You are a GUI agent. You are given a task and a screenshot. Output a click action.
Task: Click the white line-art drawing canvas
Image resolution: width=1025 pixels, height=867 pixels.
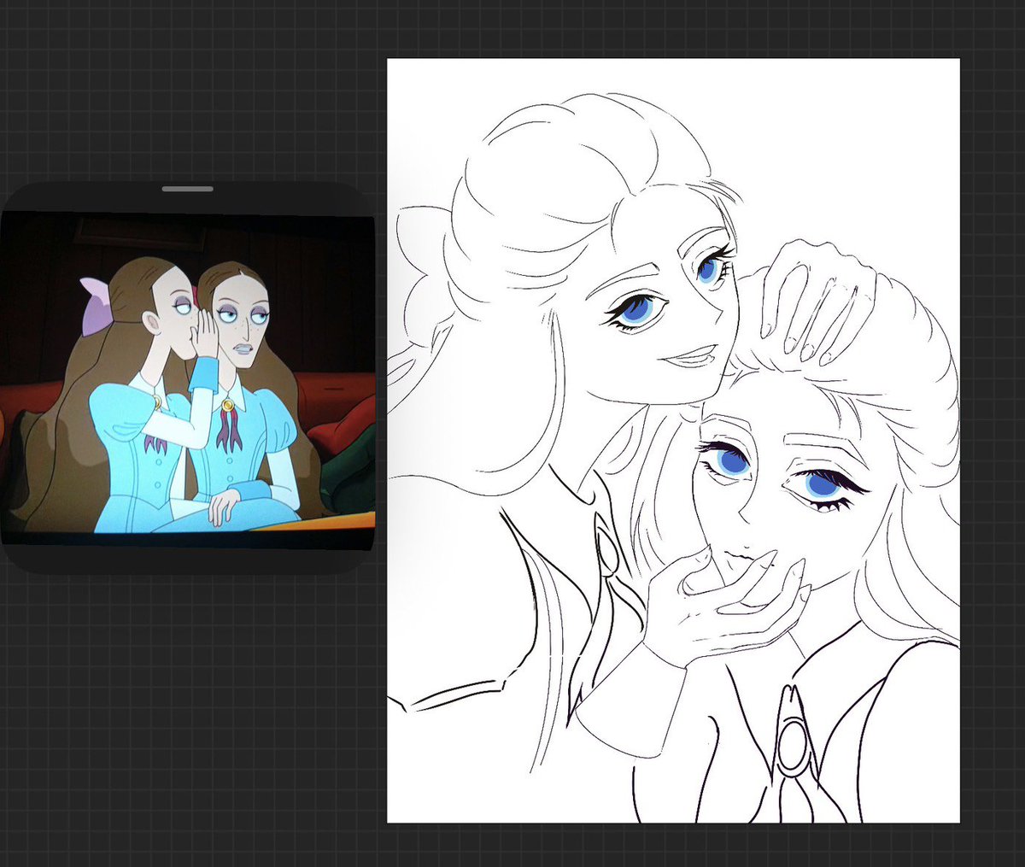(x=673, y=441)
